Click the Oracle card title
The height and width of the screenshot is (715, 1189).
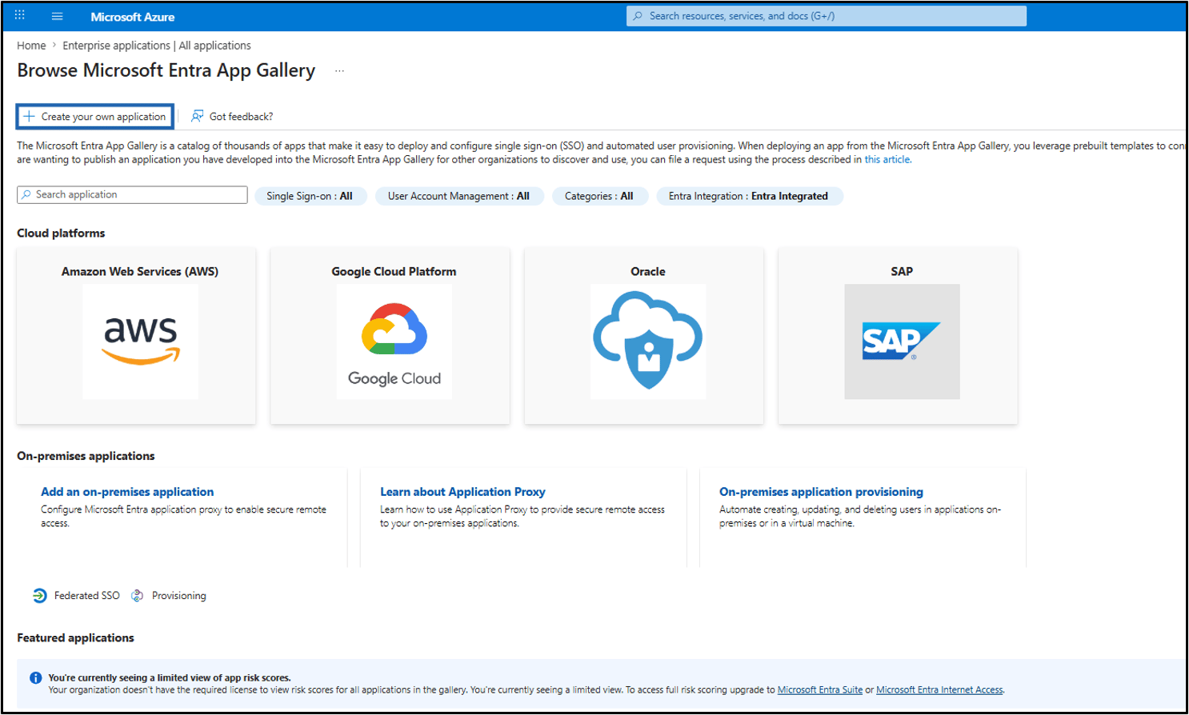(x=648, y=272)
